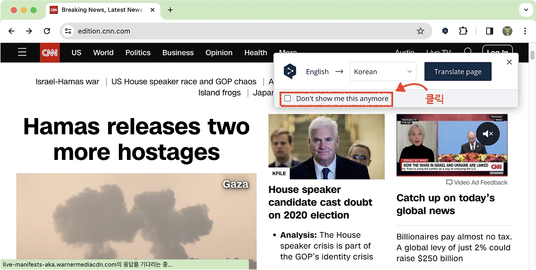This screenshot has width=536, height=270.
Task: Open Analysis: House speaker crisis story
Action: (327, 246)
